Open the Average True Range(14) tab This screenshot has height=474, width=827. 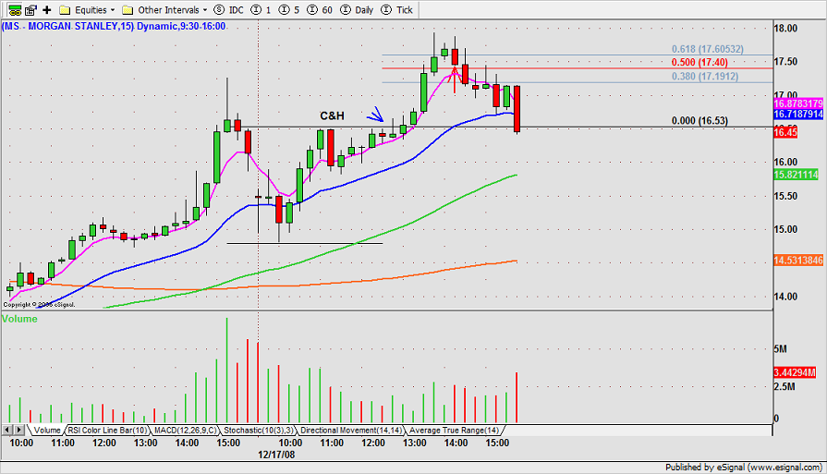click(x=454, y=431)
